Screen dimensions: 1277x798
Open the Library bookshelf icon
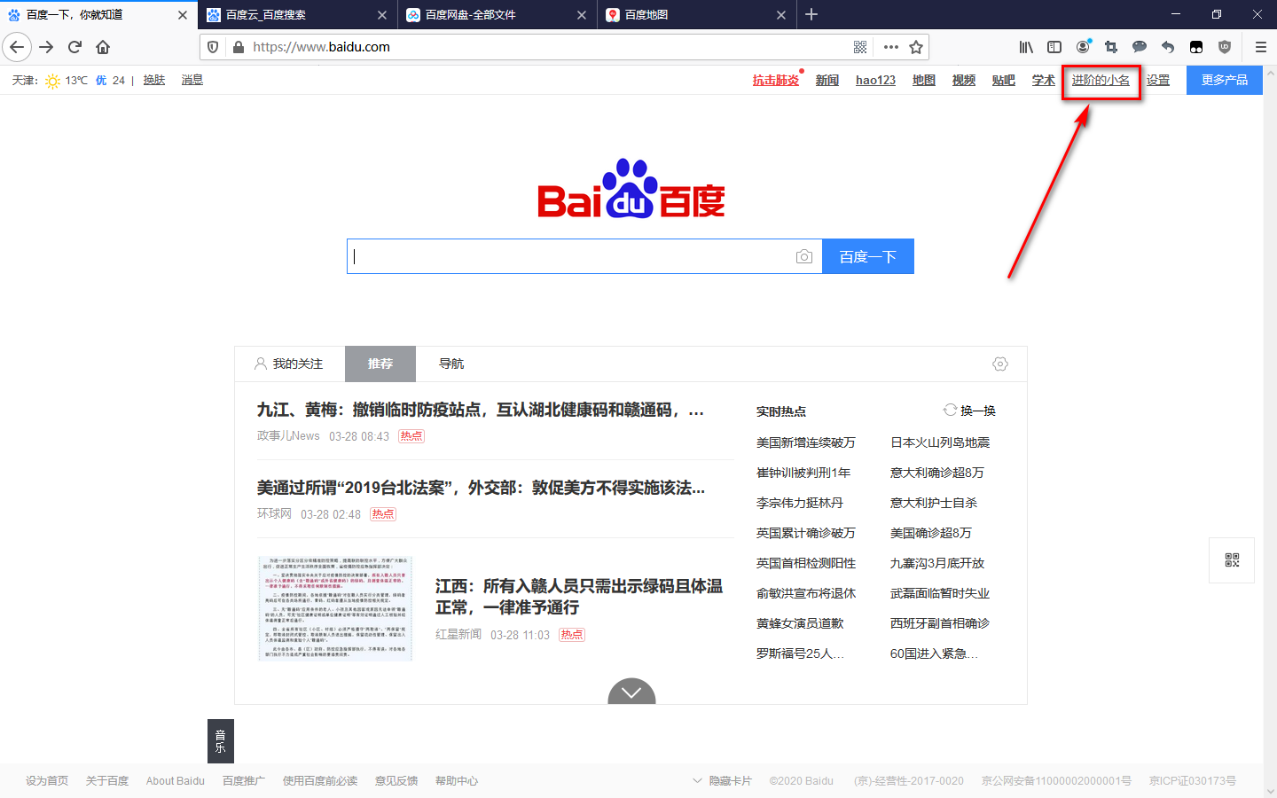click(1026, 47)
